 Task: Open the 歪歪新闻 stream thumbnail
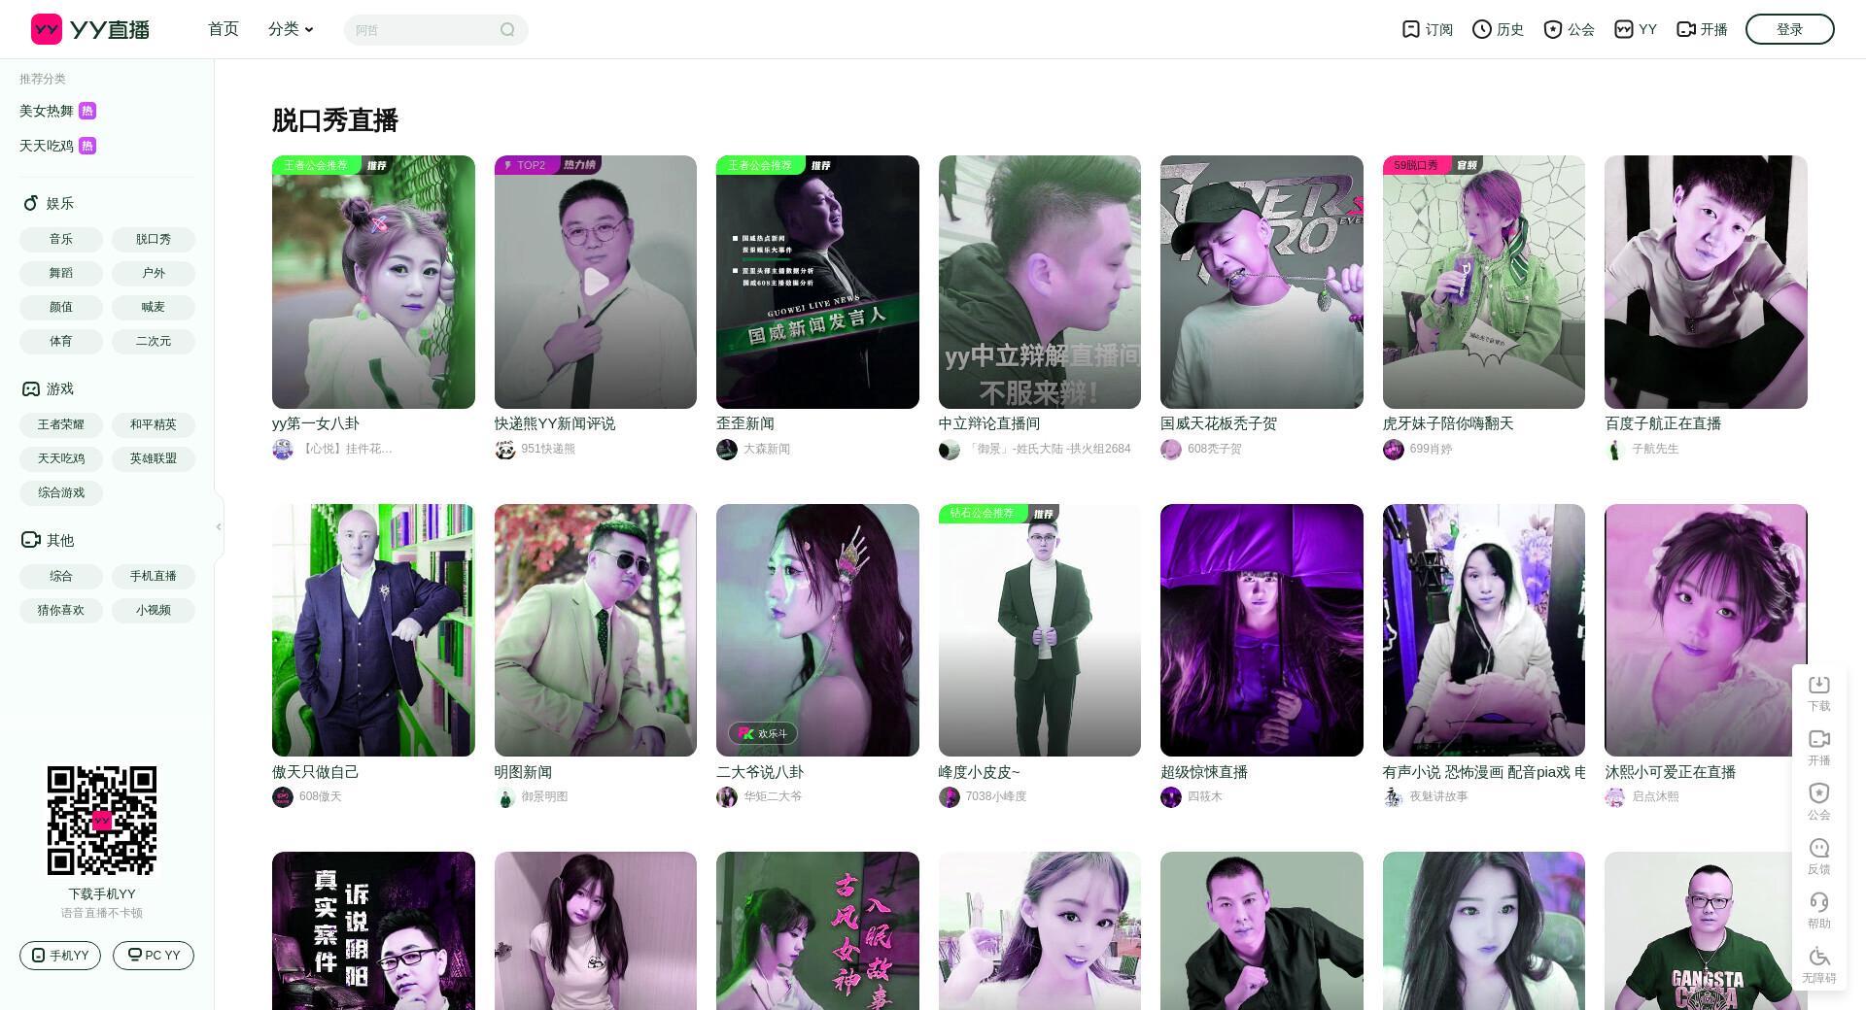pos(817,282)
